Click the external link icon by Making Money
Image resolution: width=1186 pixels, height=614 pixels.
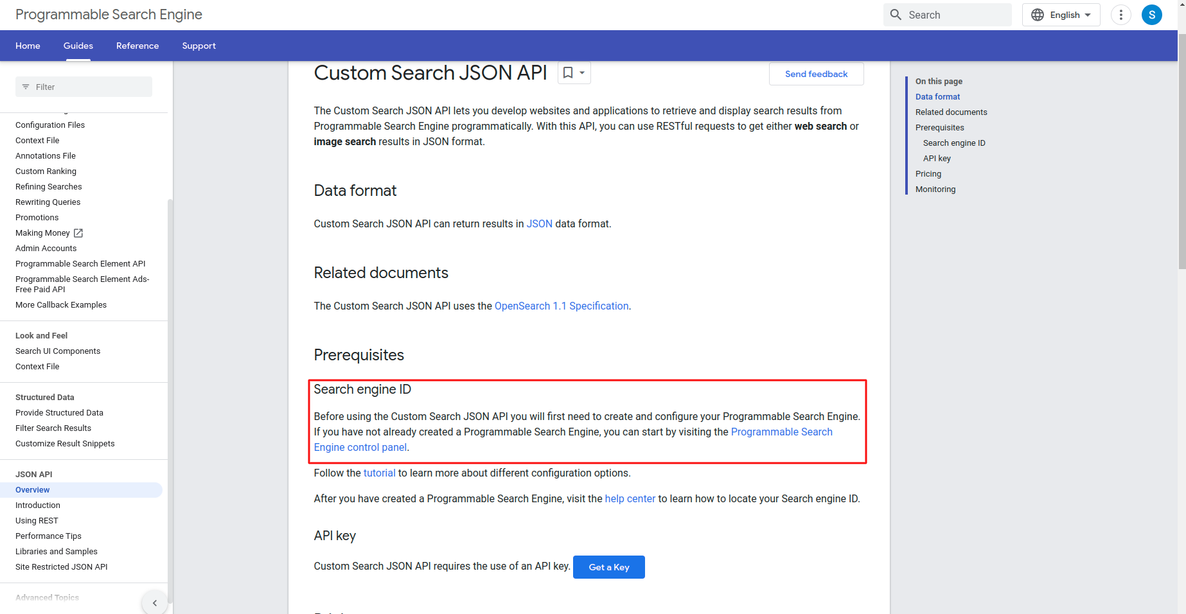click(78, 233)
